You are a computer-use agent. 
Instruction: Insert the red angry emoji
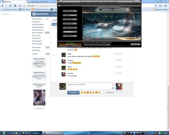(x=88, y=92)
